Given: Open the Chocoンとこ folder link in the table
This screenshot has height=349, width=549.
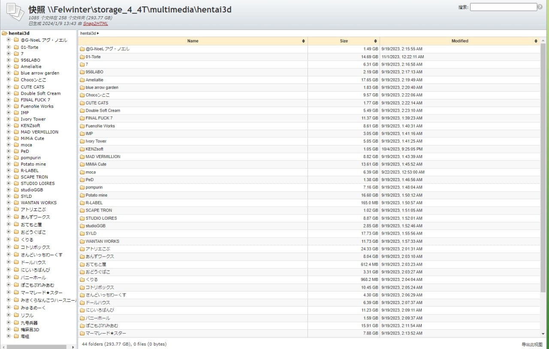Looking at the screenshot, I should (x=97, y=95).
